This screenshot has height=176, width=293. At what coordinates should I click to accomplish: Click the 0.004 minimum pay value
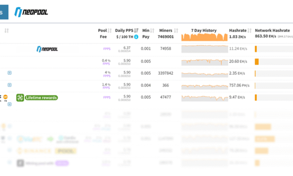point(146,85)
